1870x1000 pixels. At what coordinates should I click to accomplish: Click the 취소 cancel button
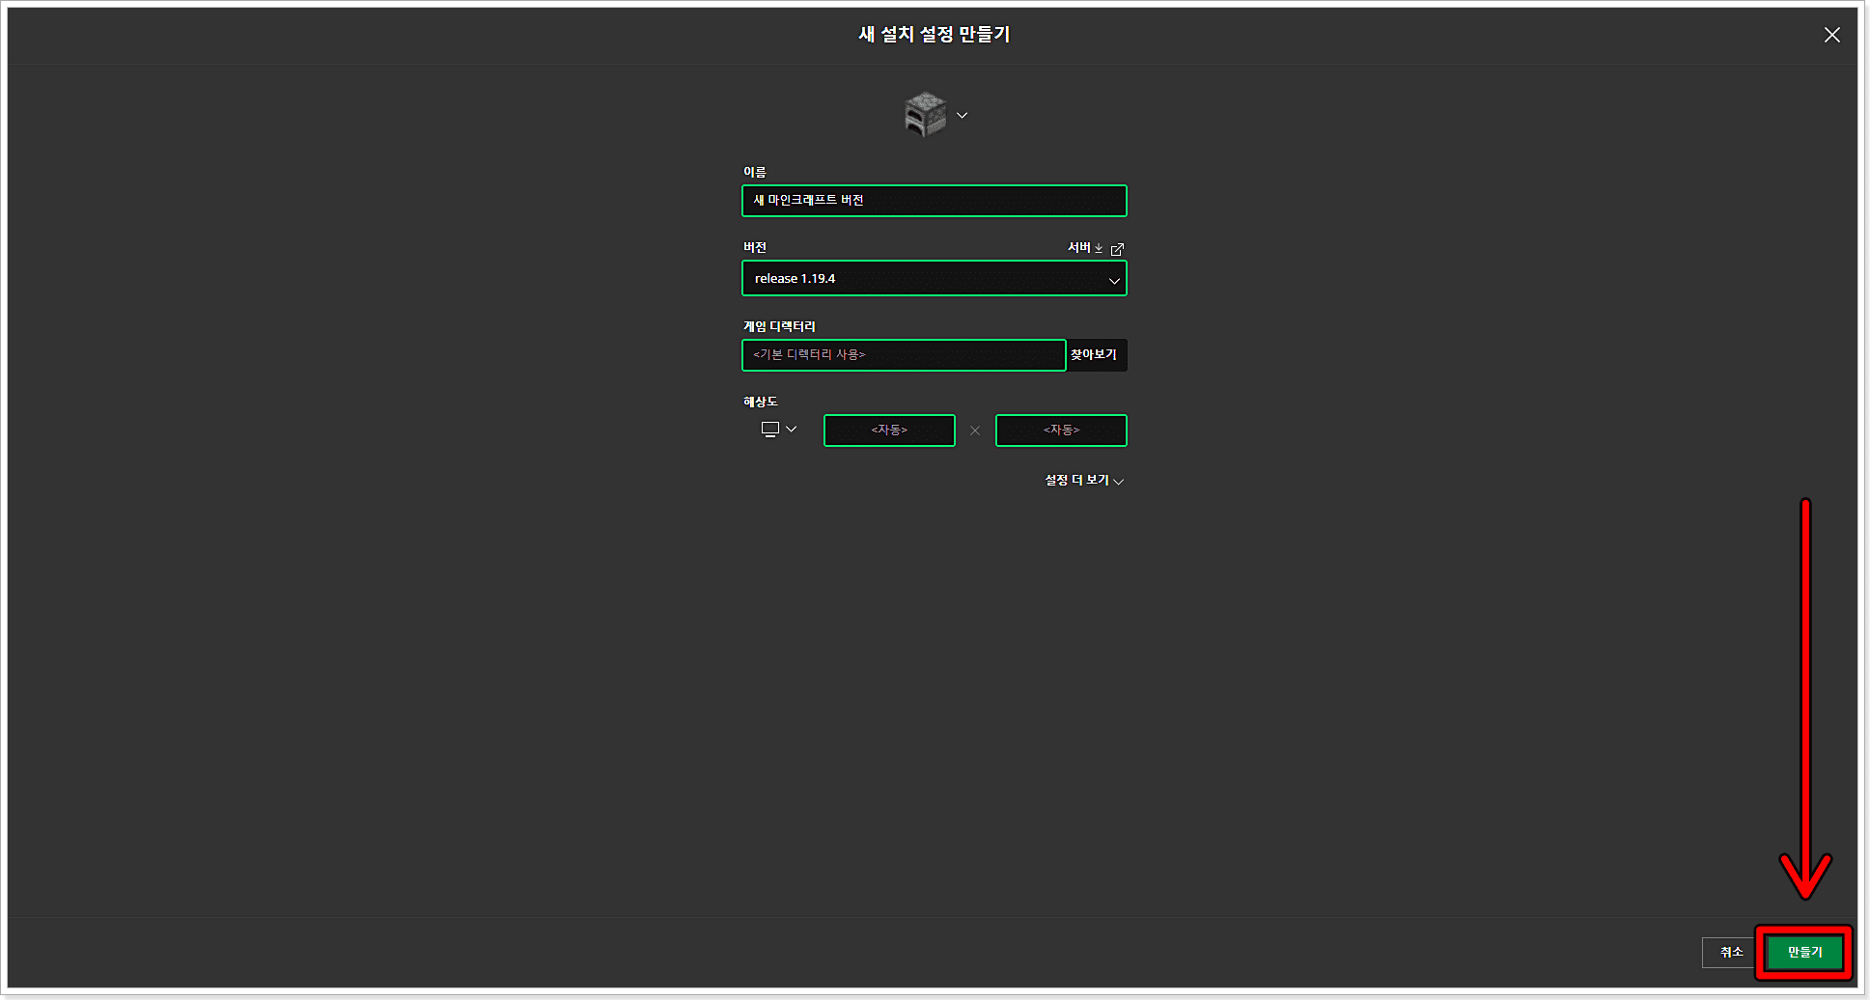(x=1731, y=953)
